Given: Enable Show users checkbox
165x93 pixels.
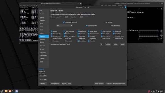Looking at the screenshot, I should coord(52,41).
